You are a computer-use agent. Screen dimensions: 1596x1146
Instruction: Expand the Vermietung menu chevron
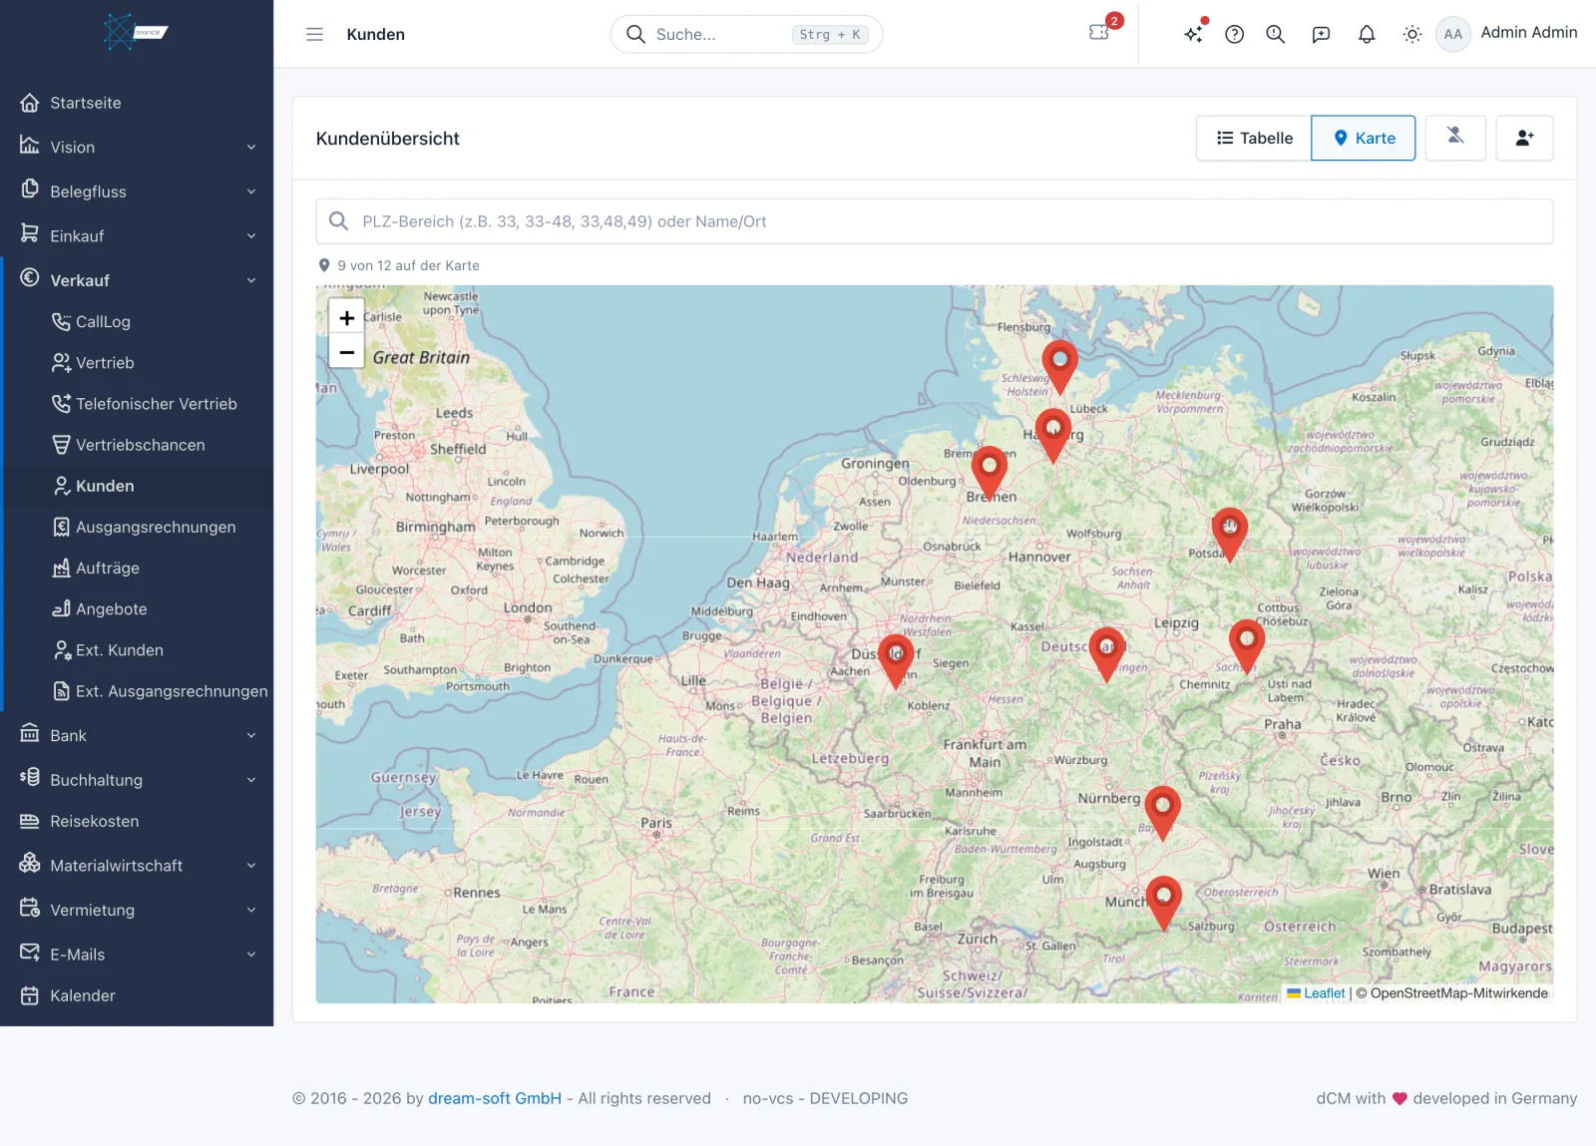[x=251, y=910]
